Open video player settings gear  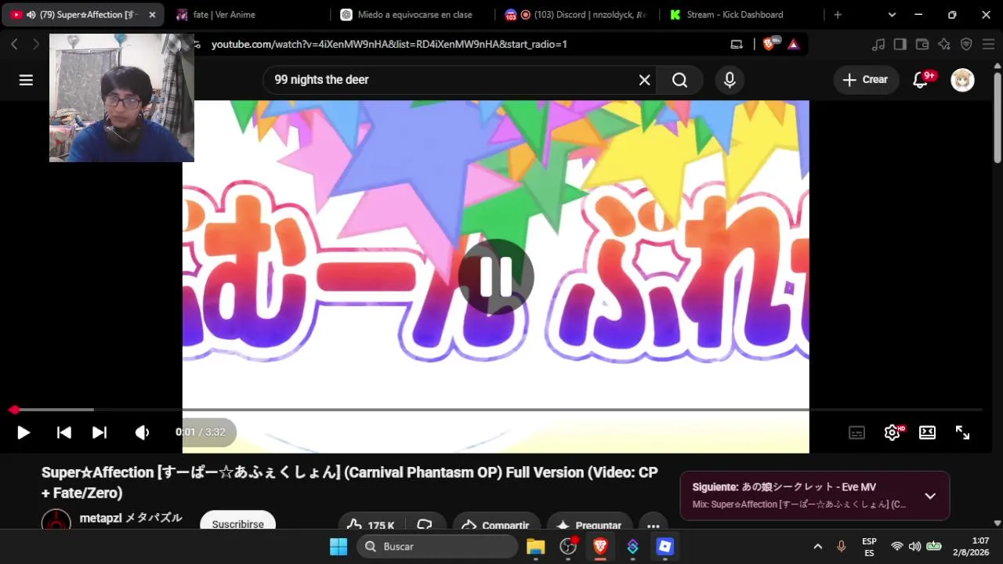point(893,432)
